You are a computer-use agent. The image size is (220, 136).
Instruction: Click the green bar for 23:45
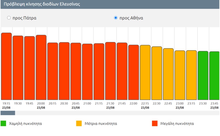click(x=214, y=76)
